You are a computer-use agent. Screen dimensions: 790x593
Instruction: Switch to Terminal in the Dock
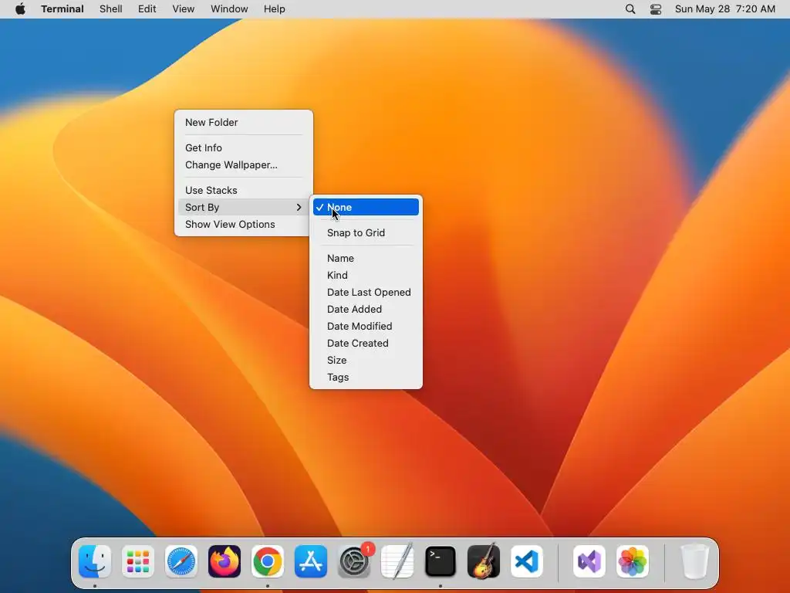pyautogui.click(x=441, y=561)
